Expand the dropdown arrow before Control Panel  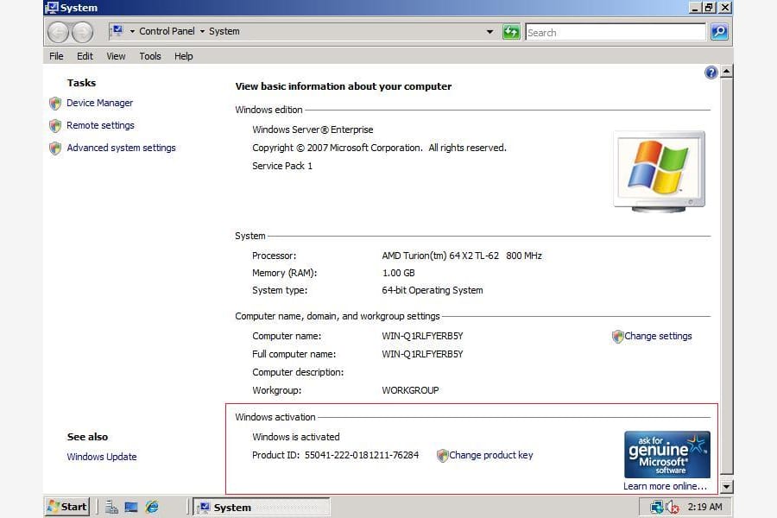coord(132,31)
